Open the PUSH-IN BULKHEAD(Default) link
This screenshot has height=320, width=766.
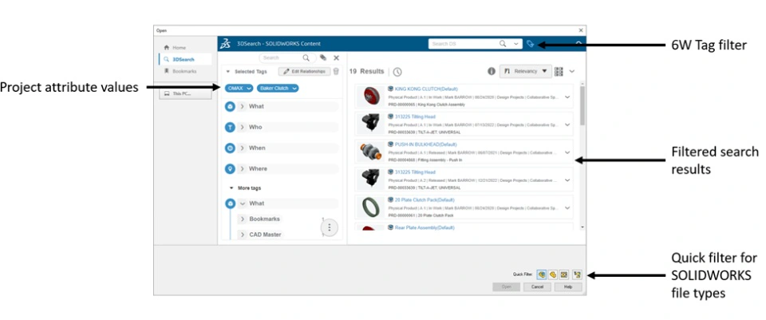(x=425, y=144)
